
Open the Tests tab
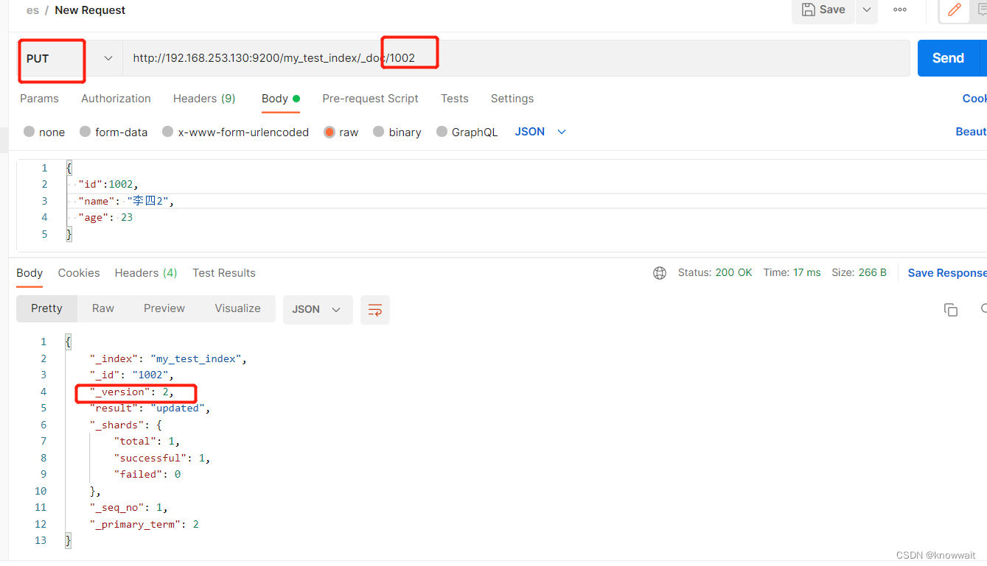point(455,99)
